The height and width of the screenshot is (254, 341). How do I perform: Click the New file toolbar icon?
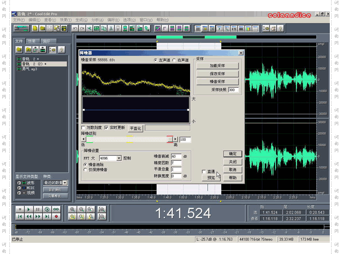[x=35, y=28]
